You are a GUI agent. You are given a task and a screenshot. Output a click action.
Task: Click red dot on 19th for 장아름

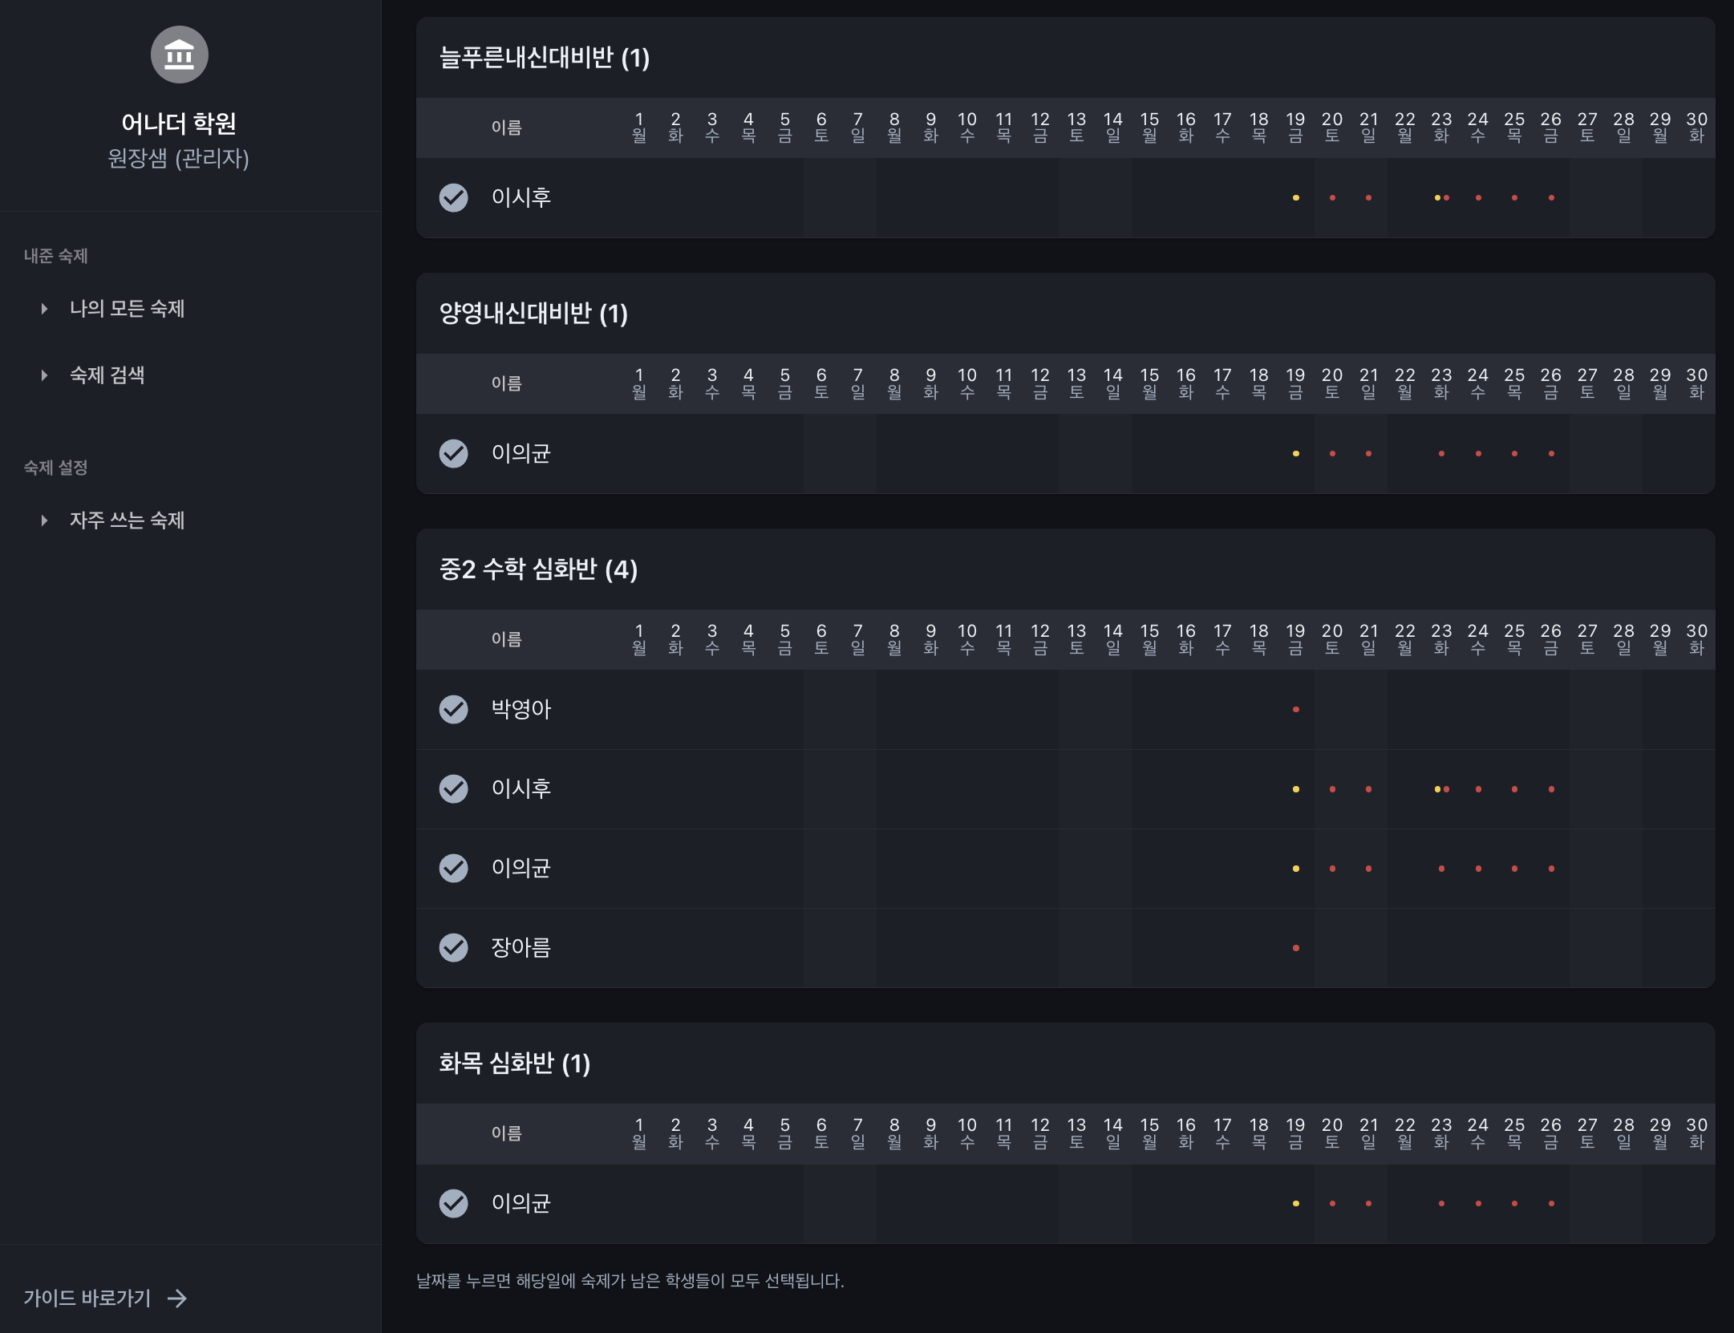click(x=1295, y=947)
